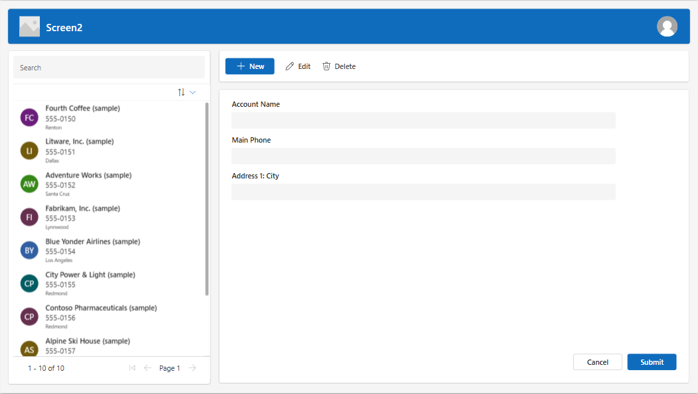The width and height of the screenshot is (698, 394).
Task: Select the CP avatar for City Power & Light
Action: [x=29, y=284]
